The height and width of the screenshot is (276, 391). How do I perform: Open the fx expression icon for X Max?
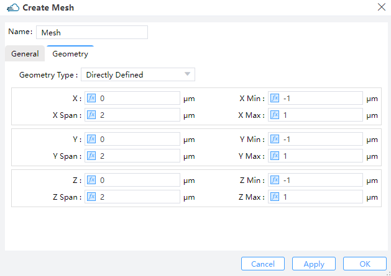275,115
